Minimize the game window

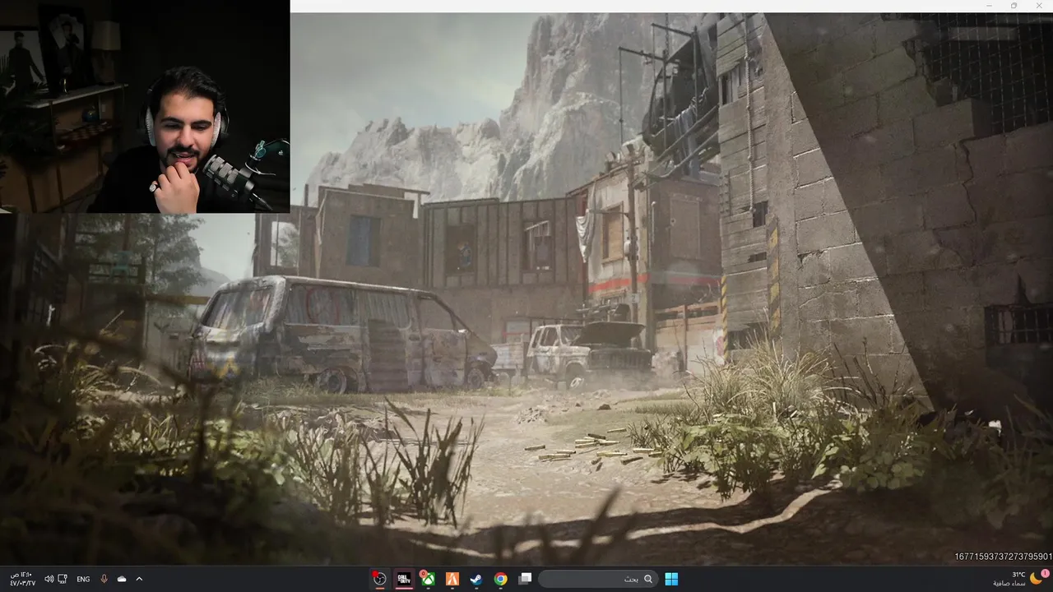[x=990, y=6]
